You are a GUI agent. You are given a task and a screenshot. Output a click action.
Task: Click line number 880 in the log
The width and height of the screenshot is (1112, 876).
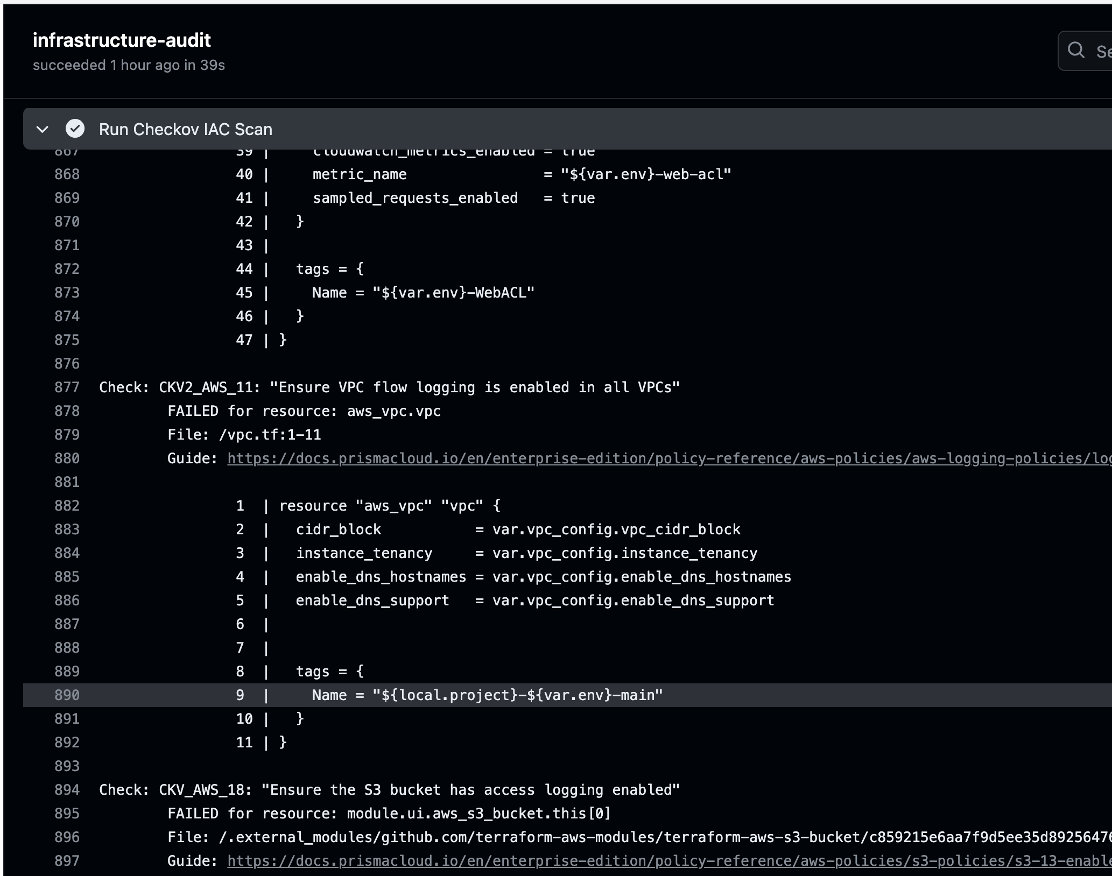pos(67,458)
